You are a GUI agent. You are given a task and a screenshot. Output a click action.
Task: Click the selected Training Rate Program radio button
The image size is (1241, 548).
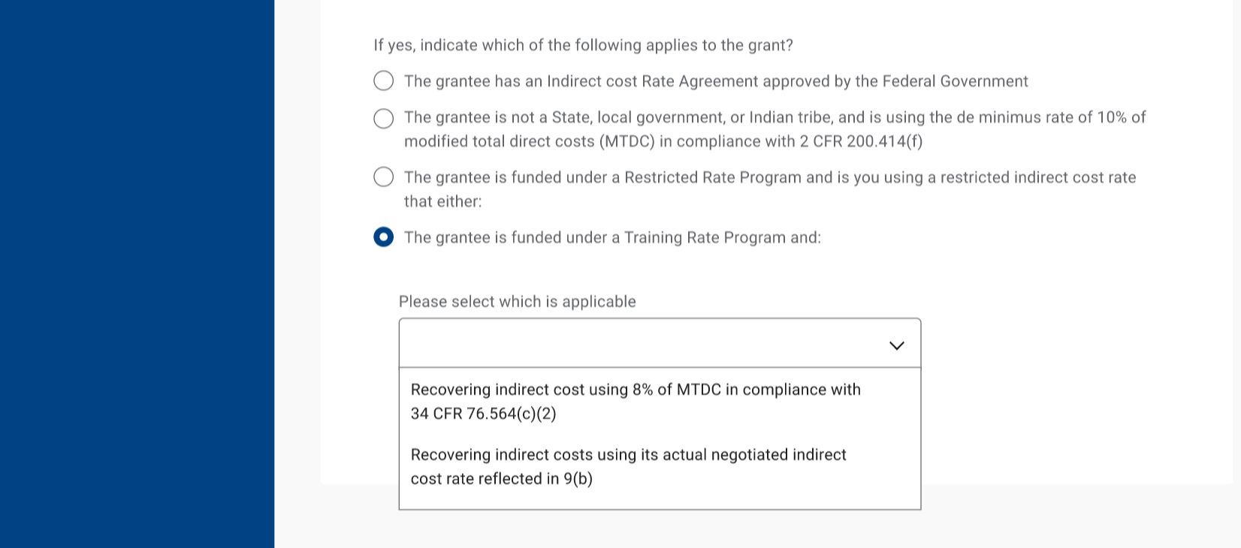tap(384, 237)
